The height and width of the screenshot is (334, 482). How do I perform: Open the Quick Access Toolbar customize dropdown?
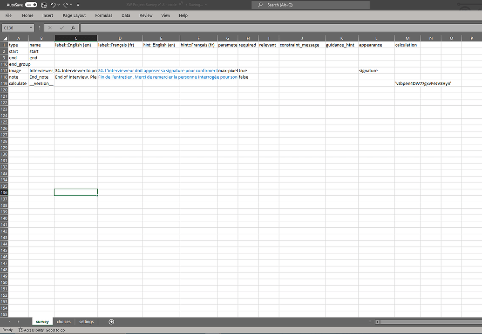coord(78,5)
